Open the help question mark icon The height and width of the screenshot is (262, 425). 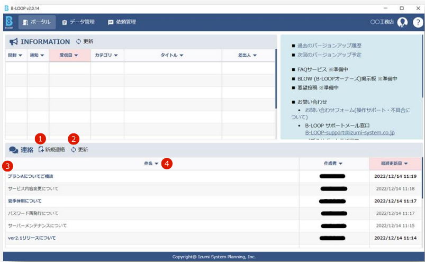pyautogui.click(x=418, y=22)
